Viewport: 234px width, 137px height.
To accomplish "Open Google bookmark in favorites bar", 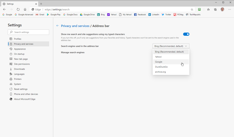I will coord(7,14).
